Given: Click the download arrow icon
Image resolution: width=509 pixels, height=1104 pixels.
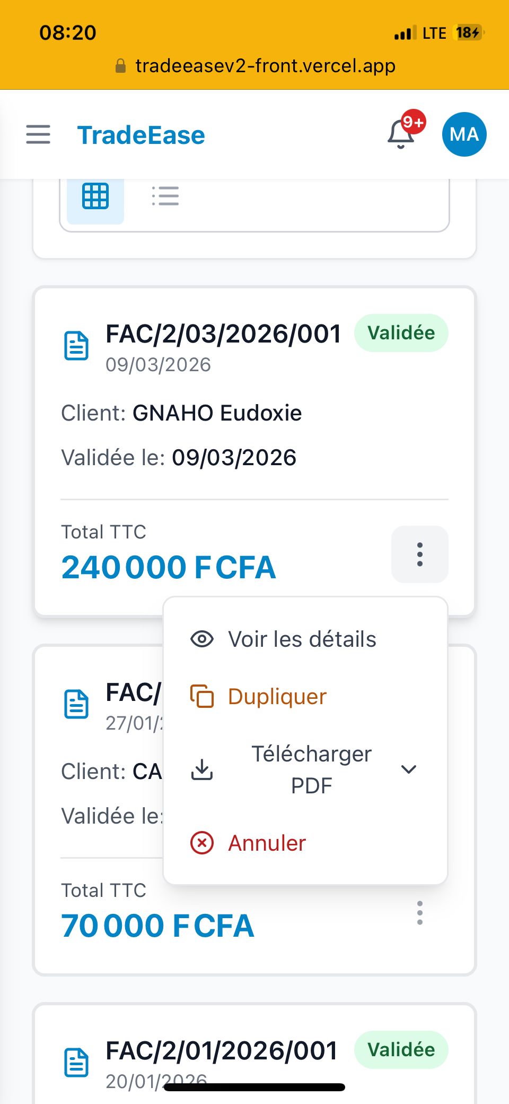Looking at the screenshot, I should point(202,769).
